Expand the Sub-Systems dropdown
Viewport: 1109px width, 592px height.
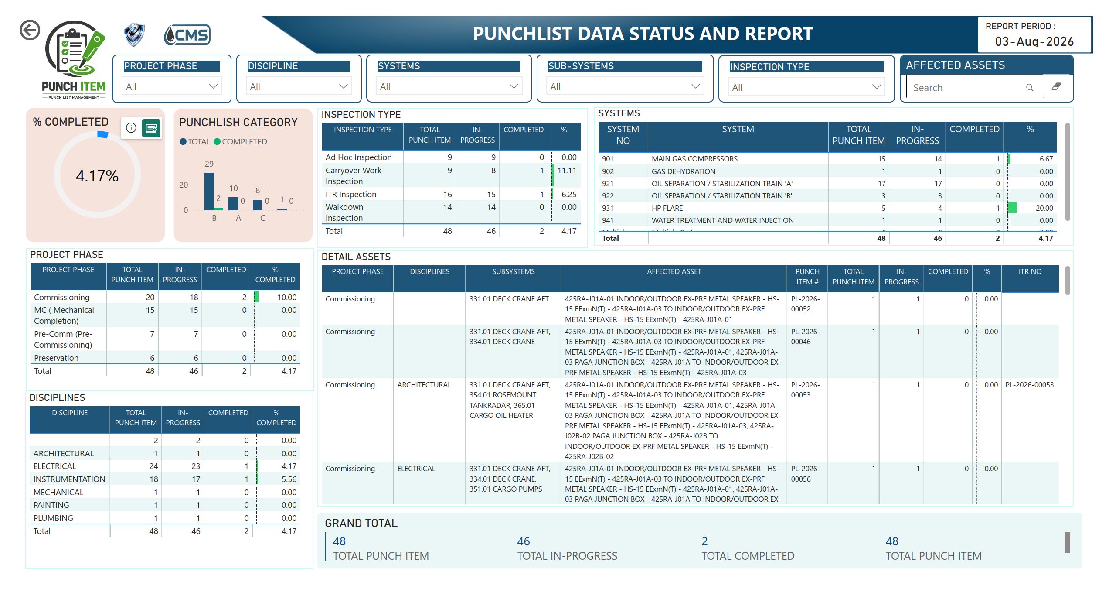(625, 86)
